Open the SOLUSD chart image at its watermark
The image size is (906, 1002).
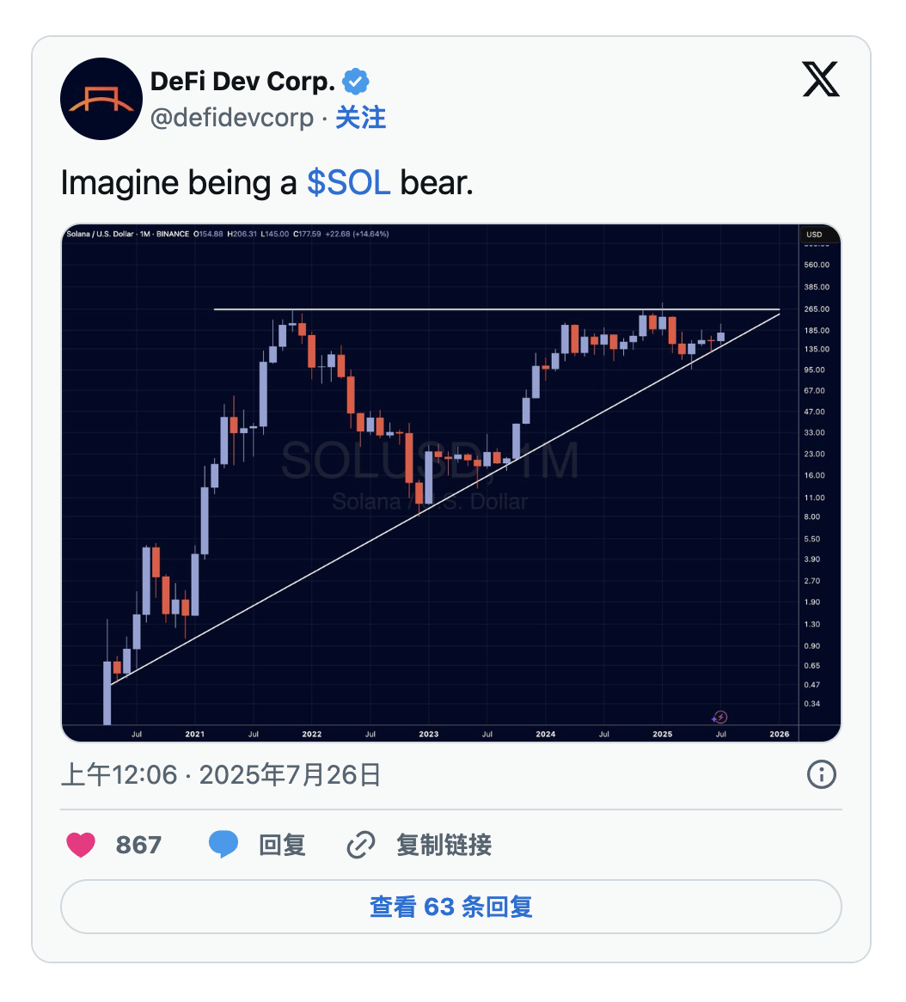429,463
